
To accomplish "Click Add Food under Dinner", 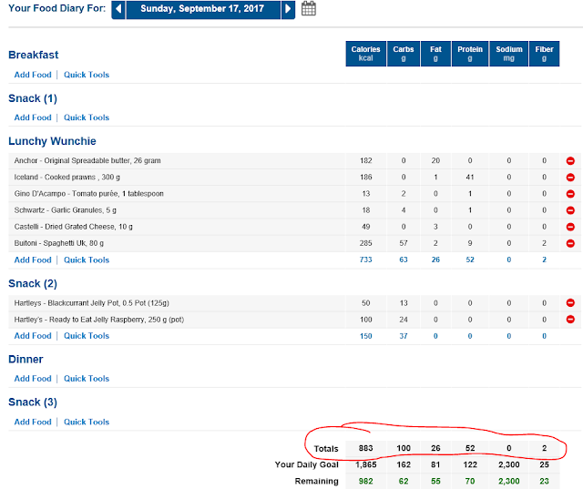I will point(33,379).
